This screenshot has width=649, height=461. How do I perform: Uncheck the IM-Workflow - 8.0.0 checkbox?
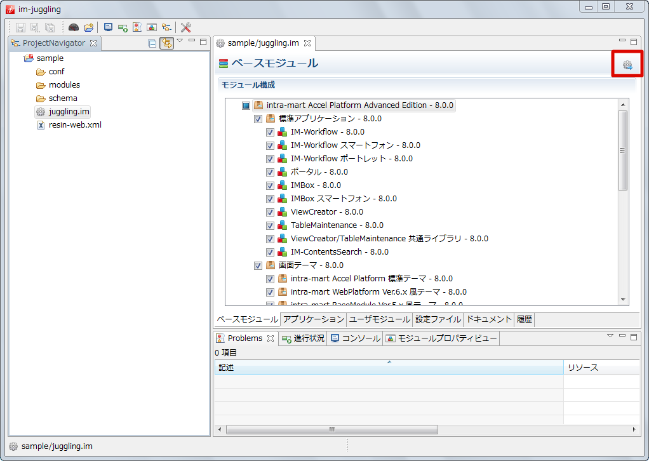click(x=270, y=132)
